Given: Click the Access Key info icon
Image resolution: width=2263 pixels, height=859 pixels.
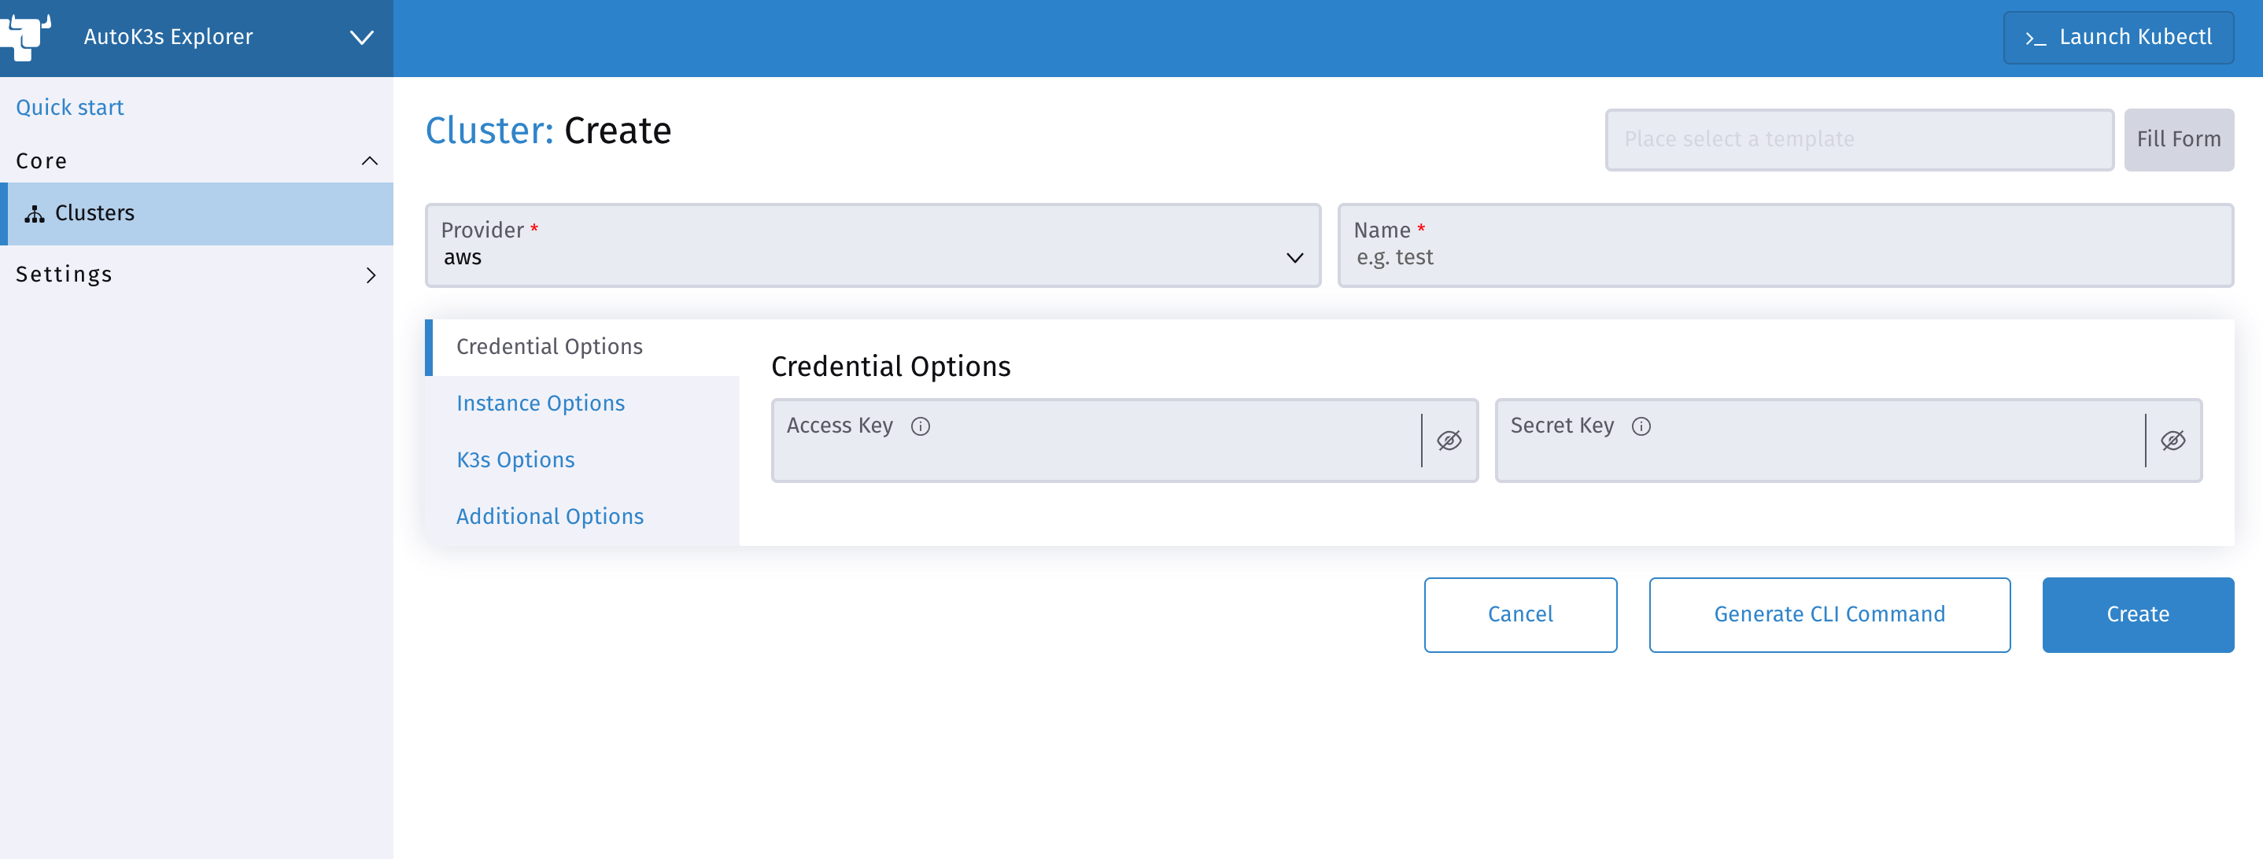Looking at the screenshot, I should (920, 426).
